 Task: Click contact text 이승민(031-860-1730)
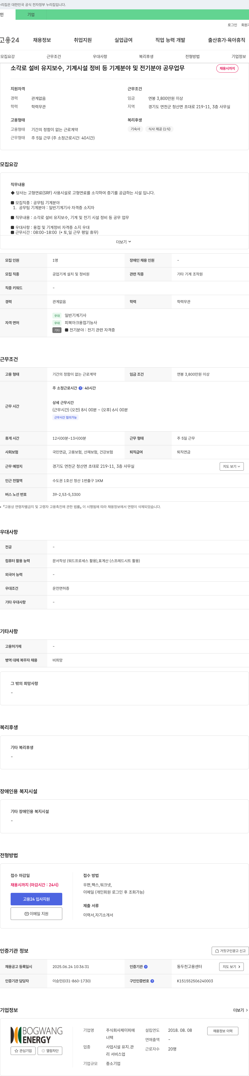72,981
